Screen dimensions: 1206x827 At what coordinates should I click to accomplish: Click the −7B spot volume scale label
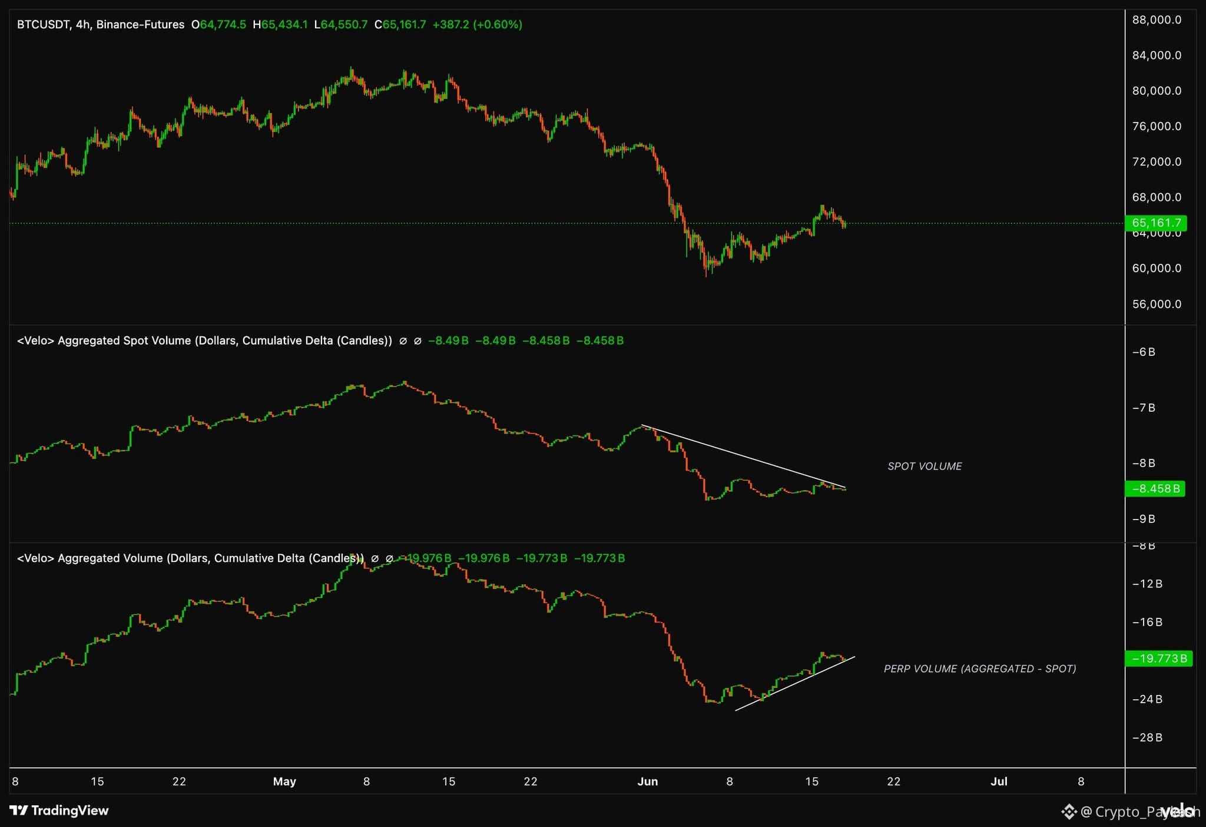point(1144,408)
